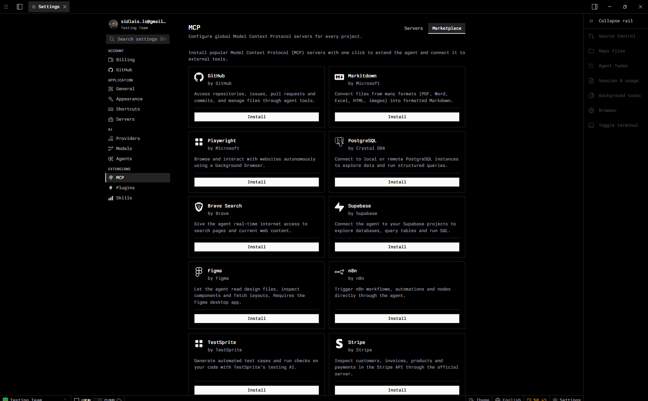
Task: Click the n8n workflow logo icon
Action: click(339, 272)
